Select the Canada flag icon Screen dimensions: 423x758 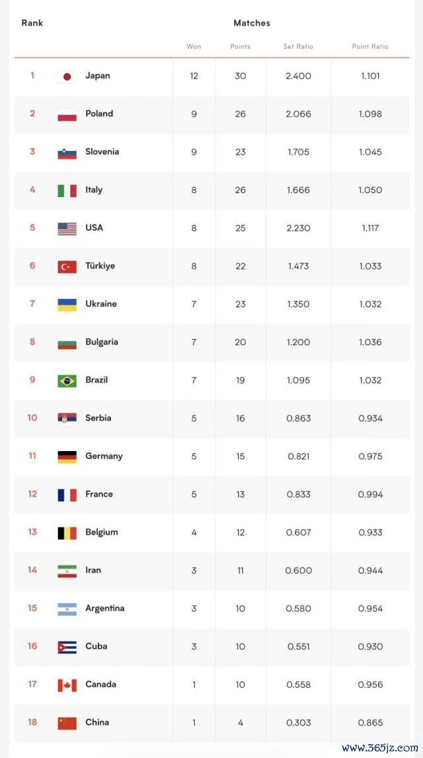click(67, 685)
